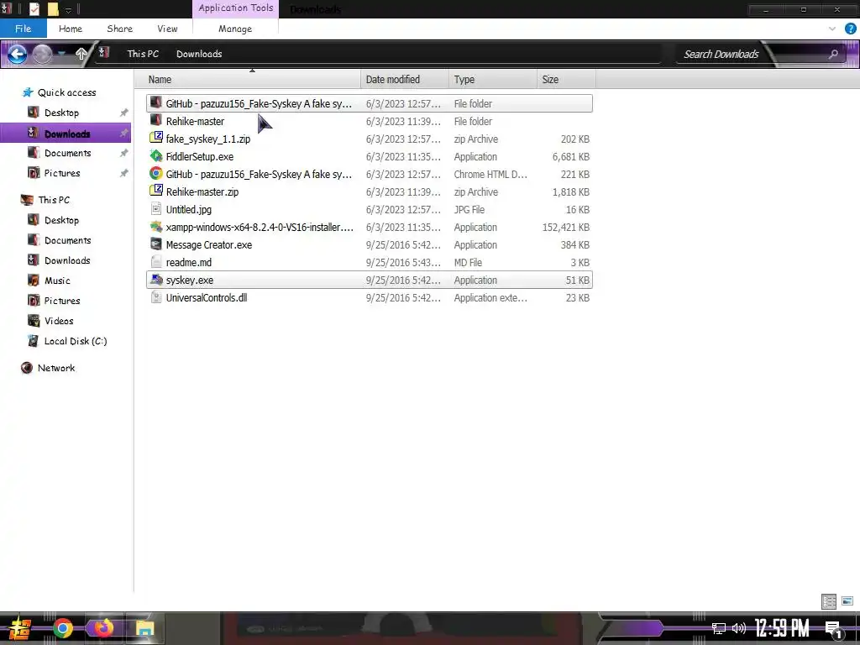Click the Quick access star item
Image resolution: width=860 pixels, height=645 pixels.
(60, 92)
